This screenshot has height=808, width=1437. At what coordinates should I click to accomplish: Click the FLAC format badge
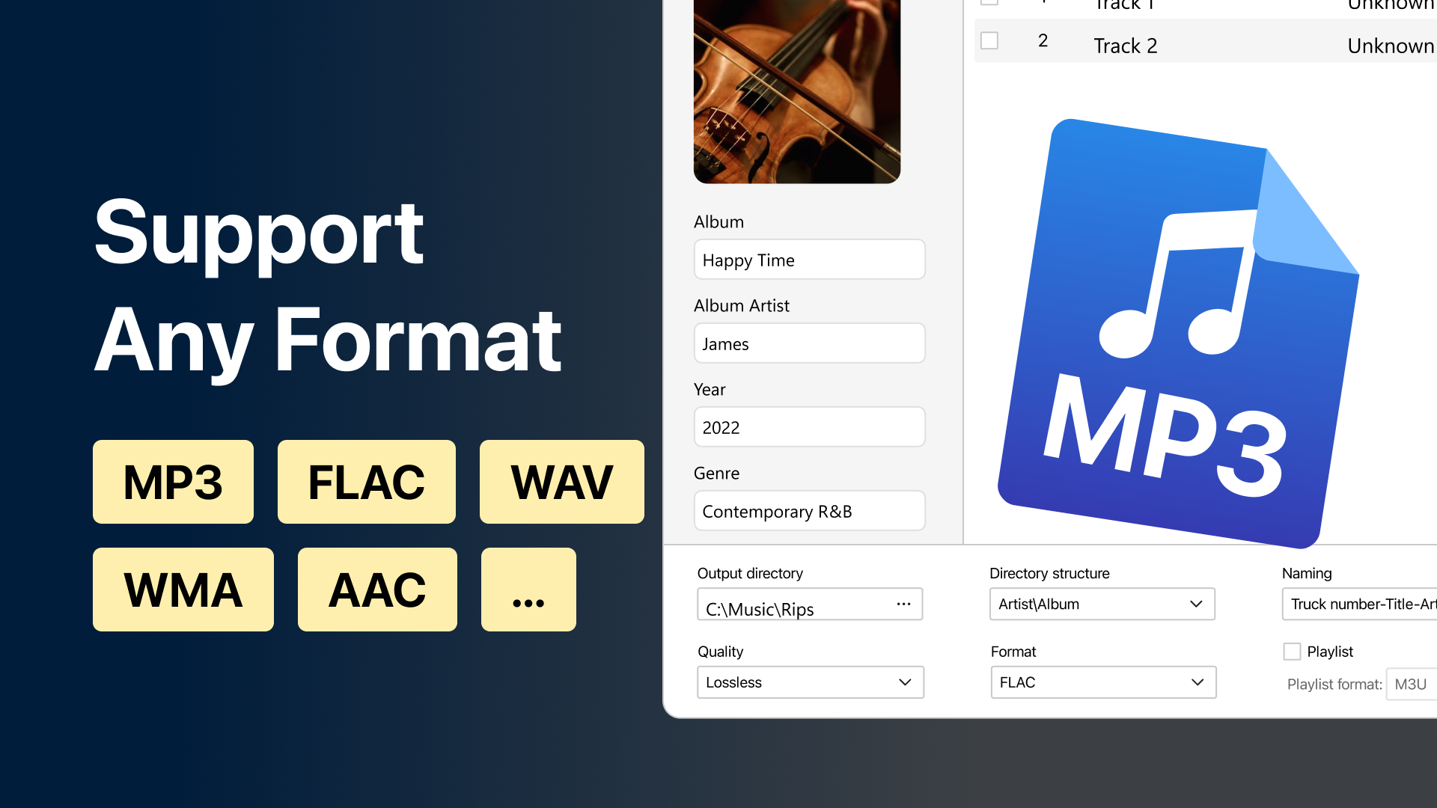[366, 482]
